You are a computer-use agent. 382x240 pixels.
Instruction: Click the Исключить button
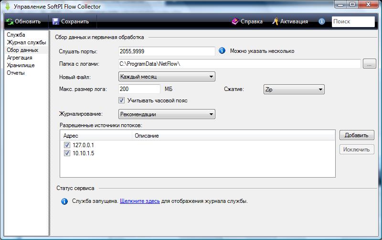click(357, 150)
